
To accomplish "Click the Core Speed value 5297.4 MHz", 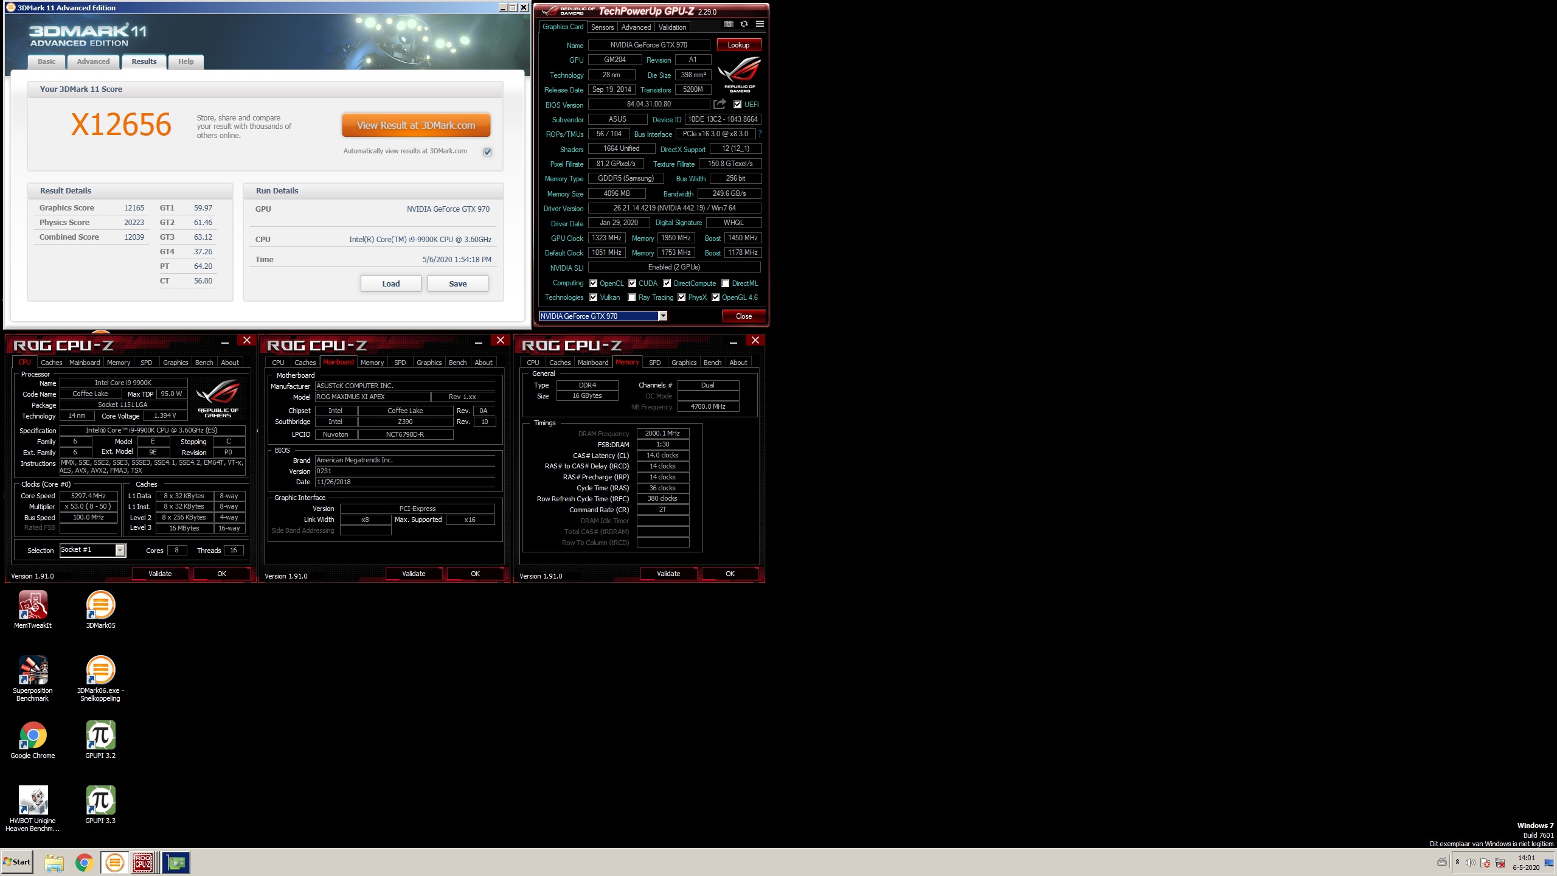I will pos(89,496).
